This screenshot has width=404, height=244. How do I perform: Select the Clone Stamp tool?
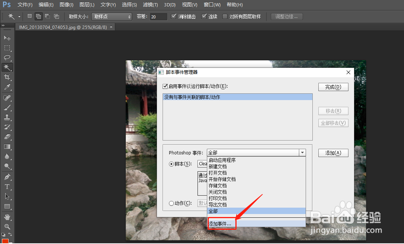(x=8, y=116)
